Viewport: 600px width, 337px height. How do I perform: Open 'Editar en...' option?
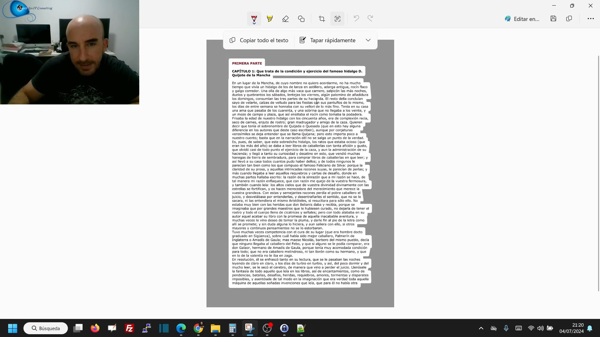[x=522, y=19]
